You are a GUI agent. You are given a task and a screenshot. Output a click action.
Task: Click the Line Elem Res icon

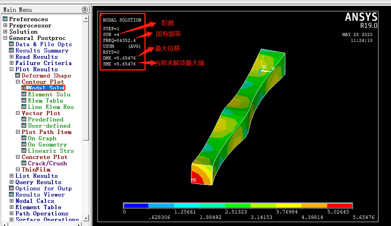click(24, 107)
